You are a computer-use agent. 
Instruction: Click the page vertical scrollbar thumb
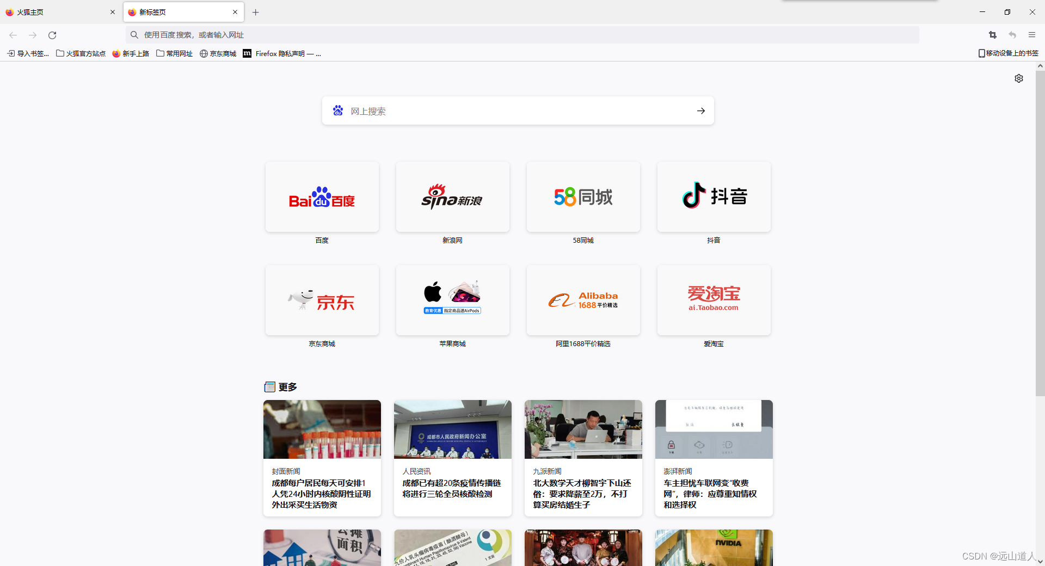[1040, 233]
